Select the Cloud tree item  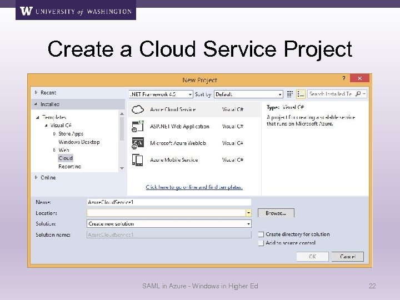(66, 158)
